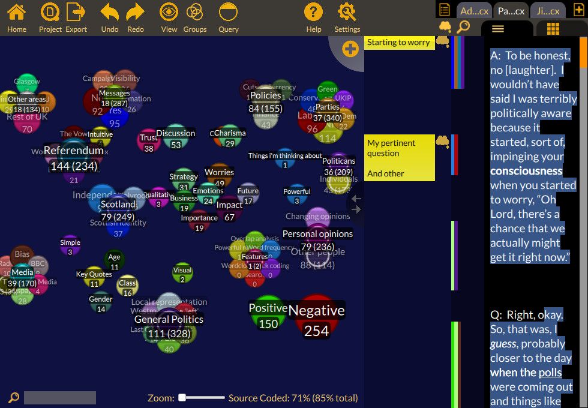Switch to the Ad...cx source tab

(x=473, y=10)
